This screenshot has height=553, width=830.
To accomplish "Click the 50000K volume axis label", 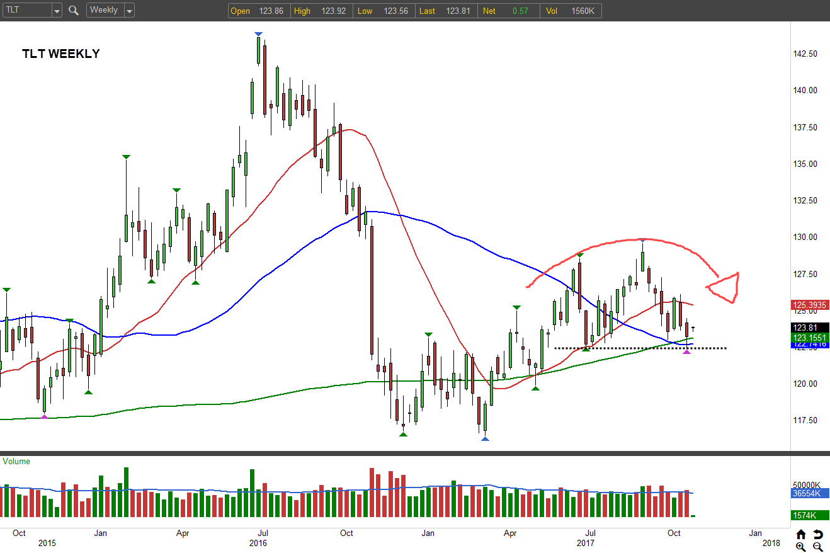I will pyautogui.click(x=805, y=484).
